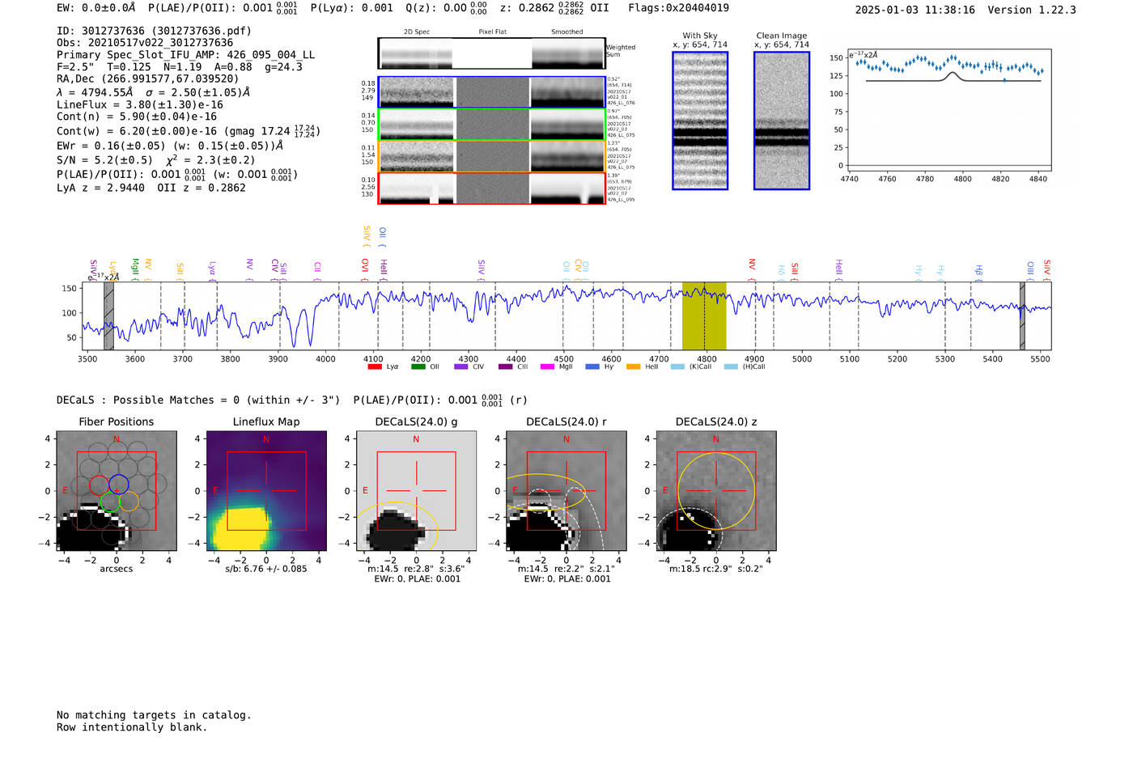Select the DECaLS r band image
The height and width of the screenshot is (771, 1133).
pyautogui.click(x=566, y=490)
